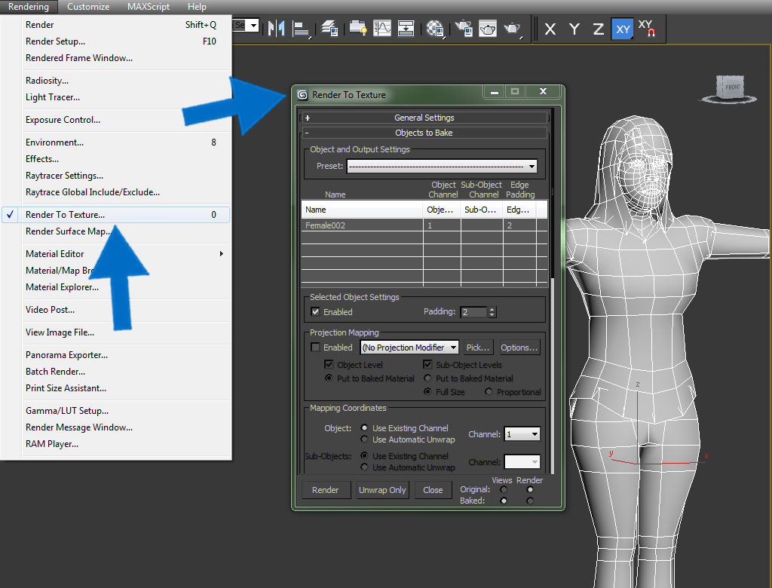Choose Batch Render from the Rendering menu
Screen dimensions: 772x588
(55, 372)
